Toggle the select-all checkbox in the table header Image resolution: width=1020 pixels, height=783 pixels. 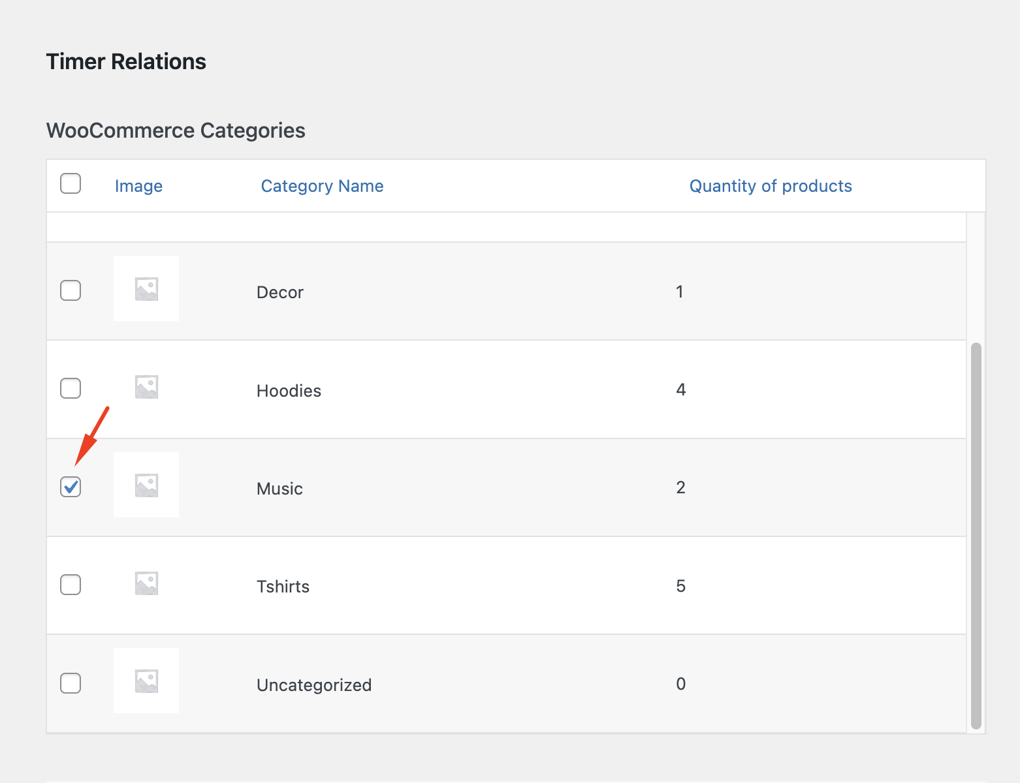[x=71, y=183]
